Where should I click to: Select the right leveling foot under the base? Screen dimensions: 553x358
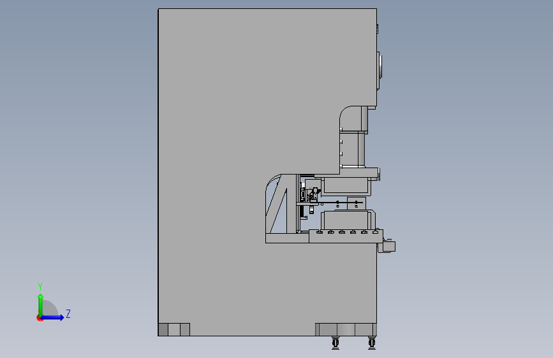tap(372, 343)
